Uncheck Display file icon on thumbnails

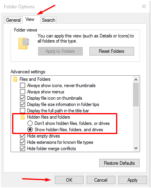(22, 98)
